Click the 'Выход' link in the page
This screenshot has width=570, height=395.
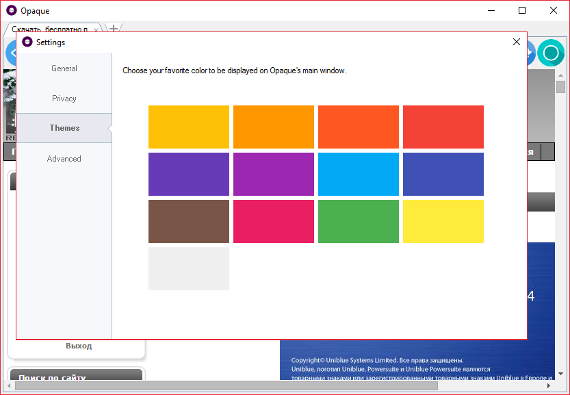79,346
